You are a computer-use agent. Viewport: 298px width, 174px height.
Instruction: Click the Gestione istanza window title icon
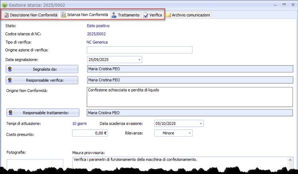coord(5,5)
